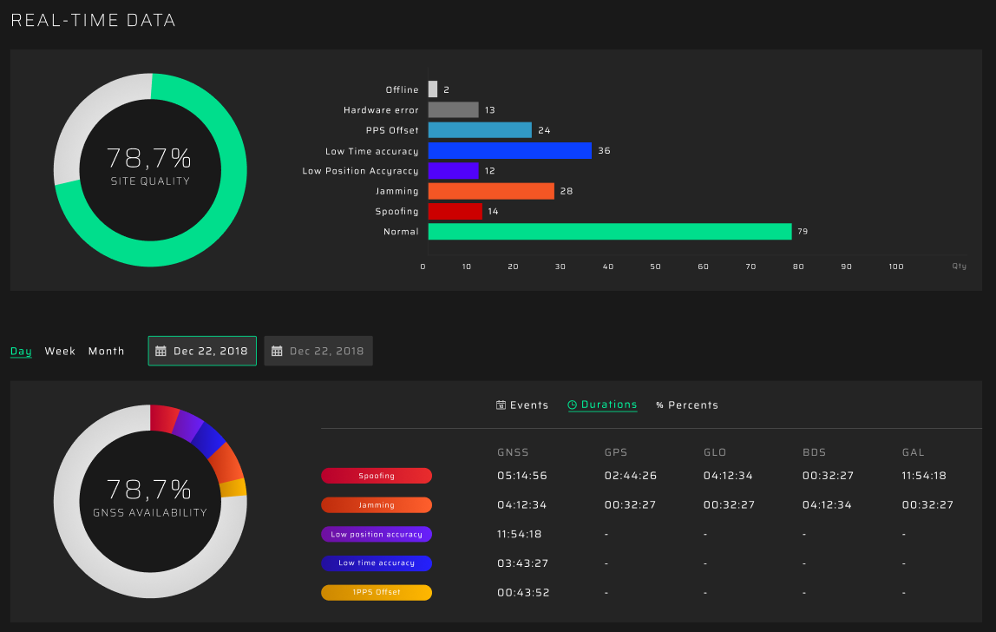Screen dimensions: 996x632
Task: Click the Events tab calendar icon
Action: [501, 405]
